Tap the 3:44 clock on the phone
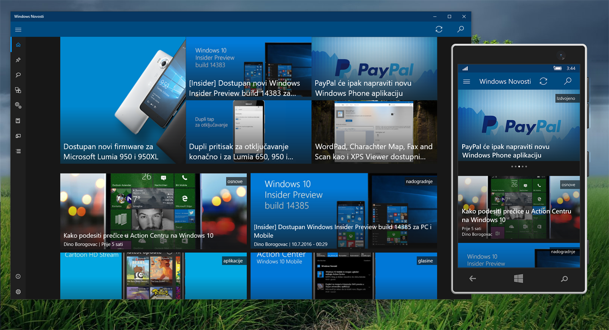 click(x=571, y=68)
